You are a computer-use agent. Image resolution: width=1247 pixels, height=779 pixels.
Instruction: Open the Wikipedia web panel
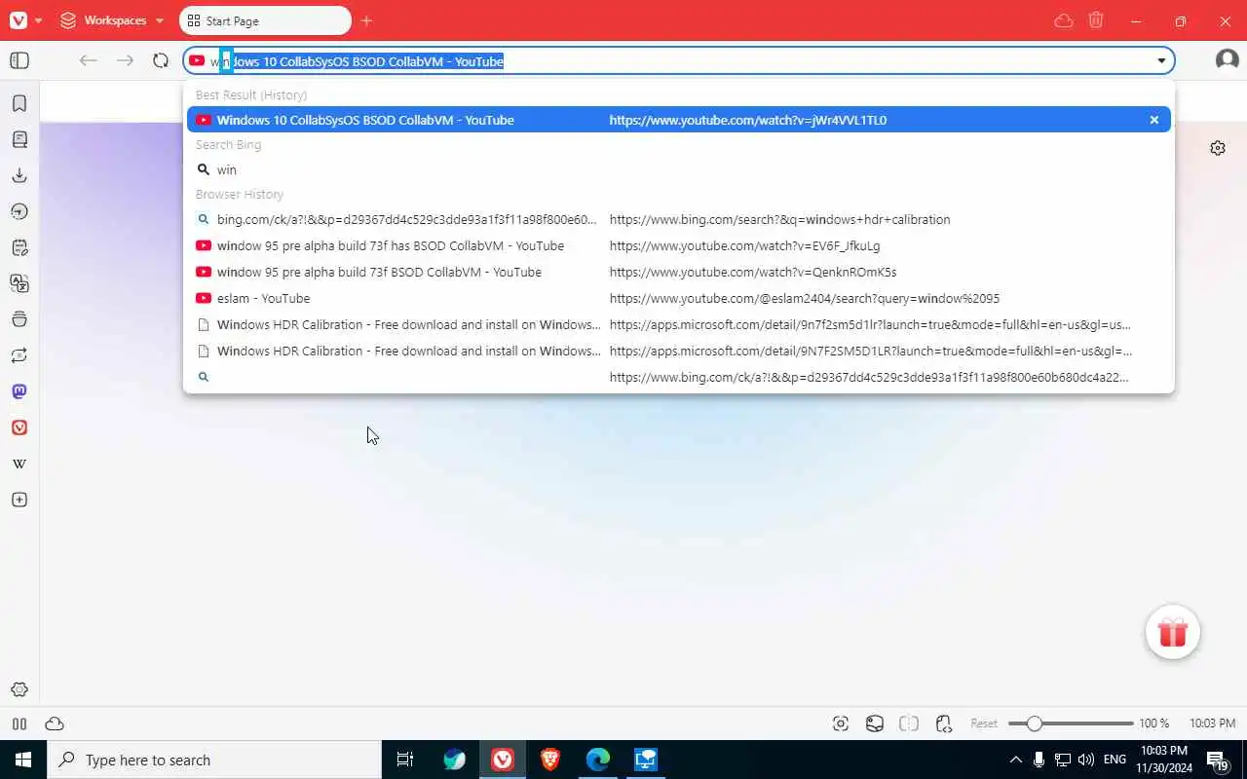coord(19,464)
